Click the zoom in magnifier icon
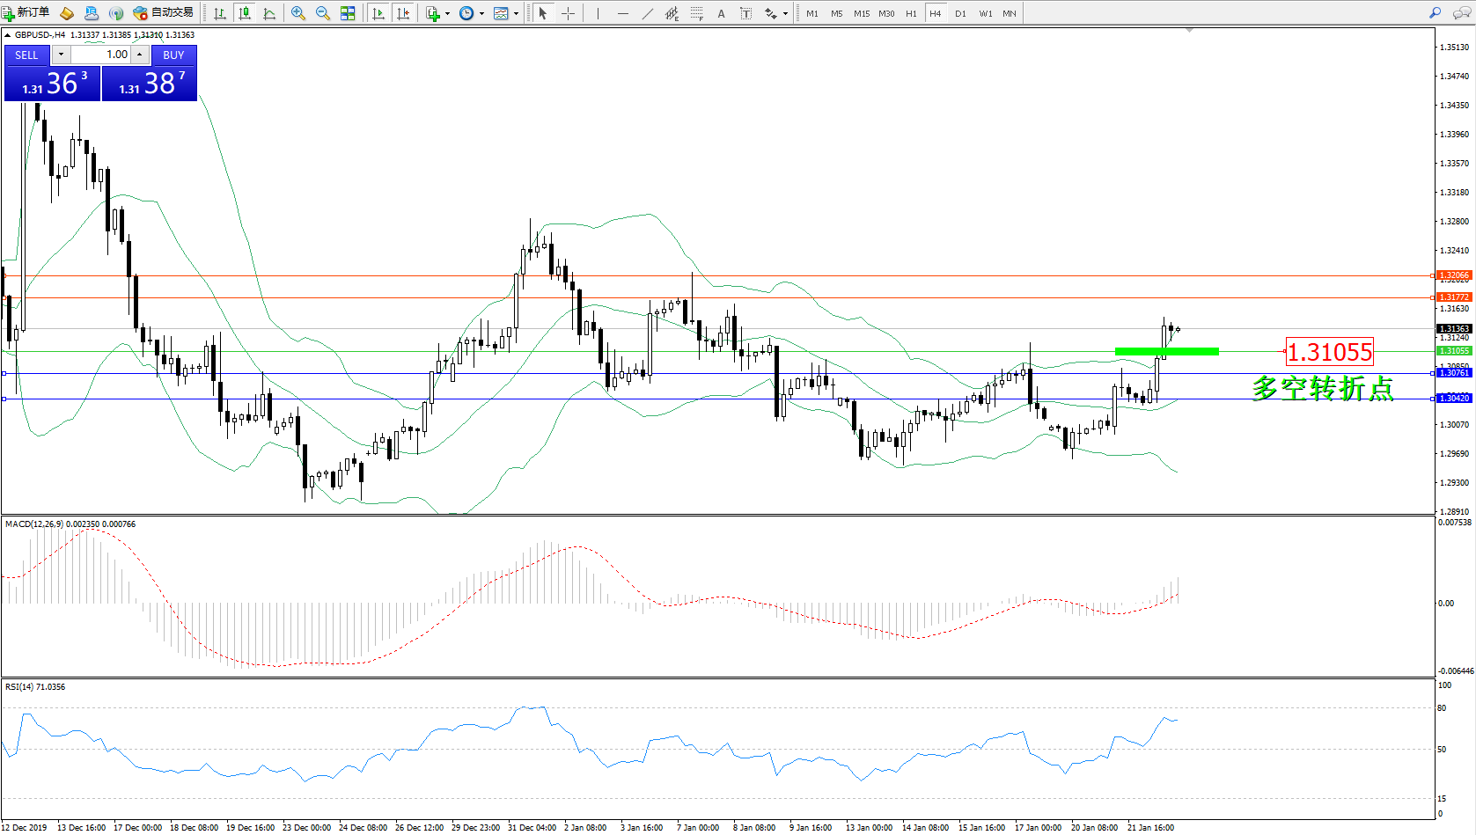1476x835 pixels. click(298, 13)
